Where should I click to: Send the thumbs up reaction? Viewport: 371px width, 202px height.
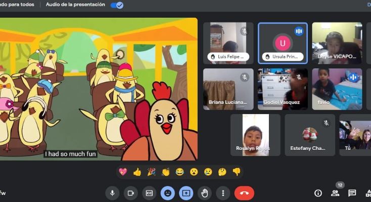pos(137,172)
